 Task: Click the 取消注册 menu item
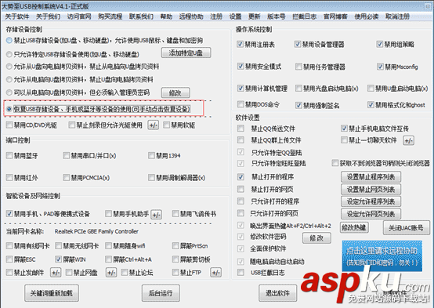click(397, 16)
